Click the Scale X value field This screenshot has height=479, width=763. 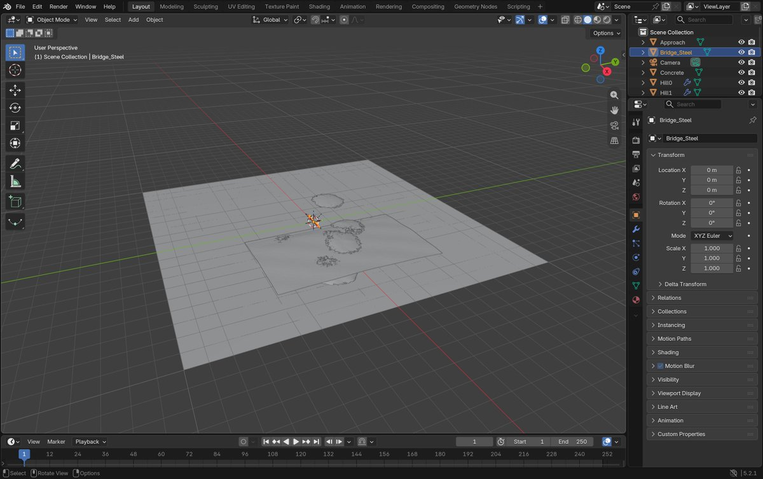(x=711, y=248)
